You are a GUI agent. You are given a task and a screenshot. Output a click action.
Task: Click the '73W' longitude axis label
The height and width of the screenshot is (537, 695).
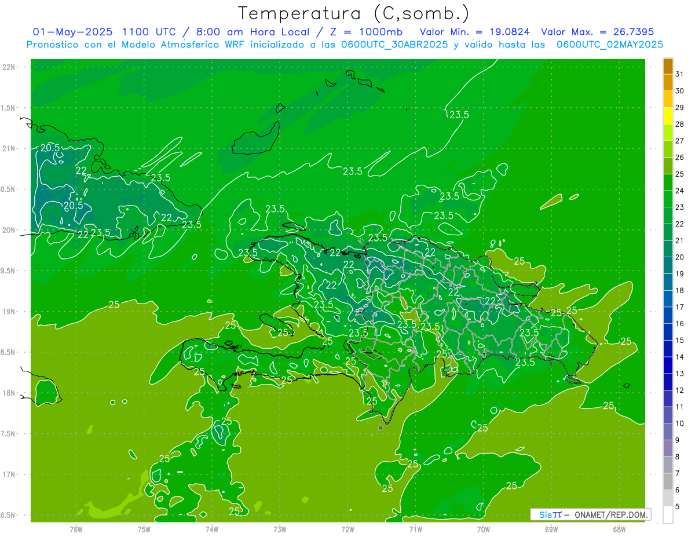280,529
